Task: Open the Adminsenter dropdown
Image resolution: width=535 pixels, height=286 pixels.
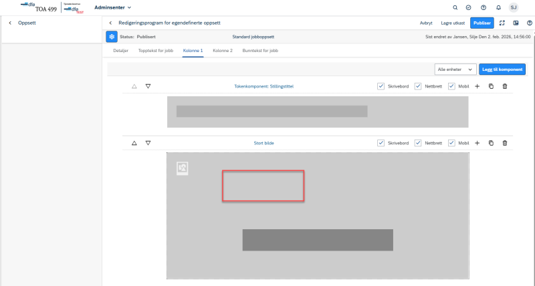Action: pos(112,7)
